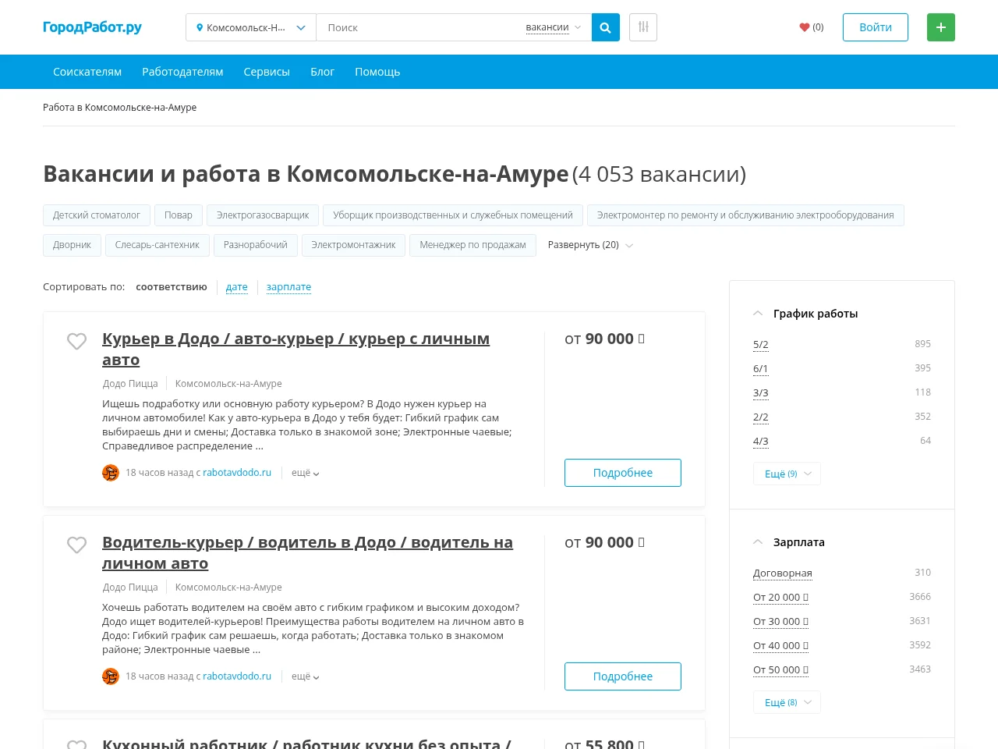Select the Электромонтажник tag
Screen dimensions: 998x749
coord(353,245)
